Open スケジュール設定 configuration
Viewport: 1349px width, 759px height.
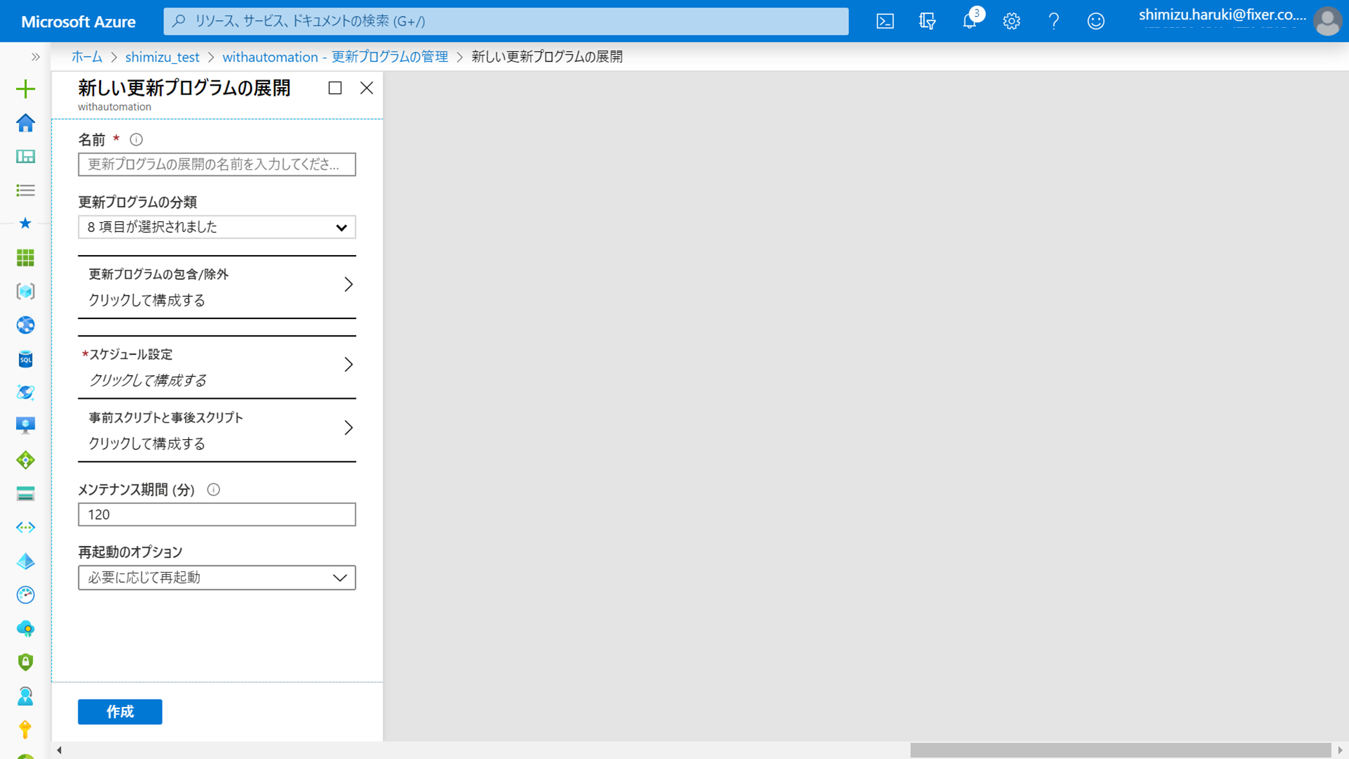point(217,367)
